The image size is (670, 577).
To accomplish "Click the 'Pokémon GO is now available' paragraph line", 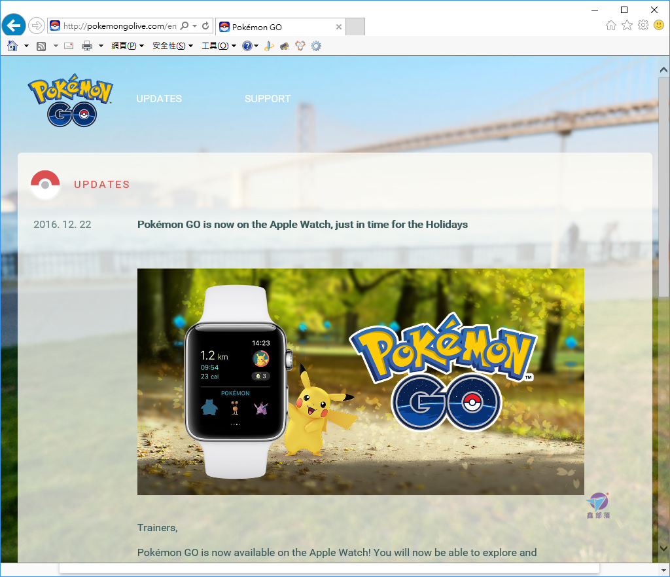I will pos(337,553).
